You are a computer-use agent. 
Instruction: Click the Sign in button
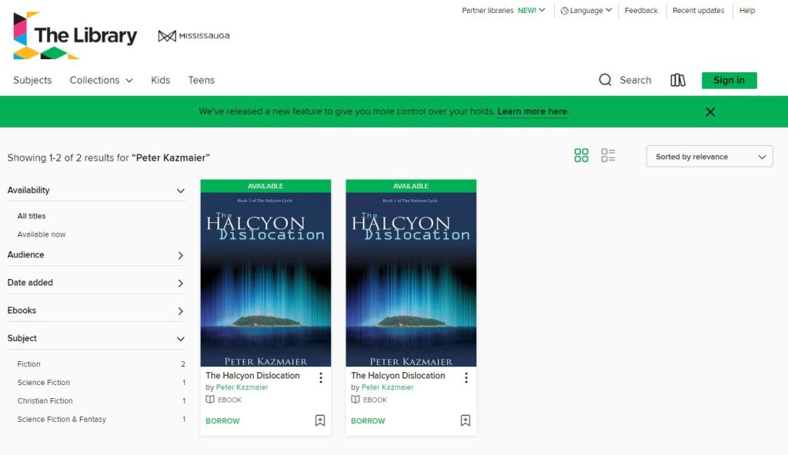pyautogui.click(x=729, y=80)
